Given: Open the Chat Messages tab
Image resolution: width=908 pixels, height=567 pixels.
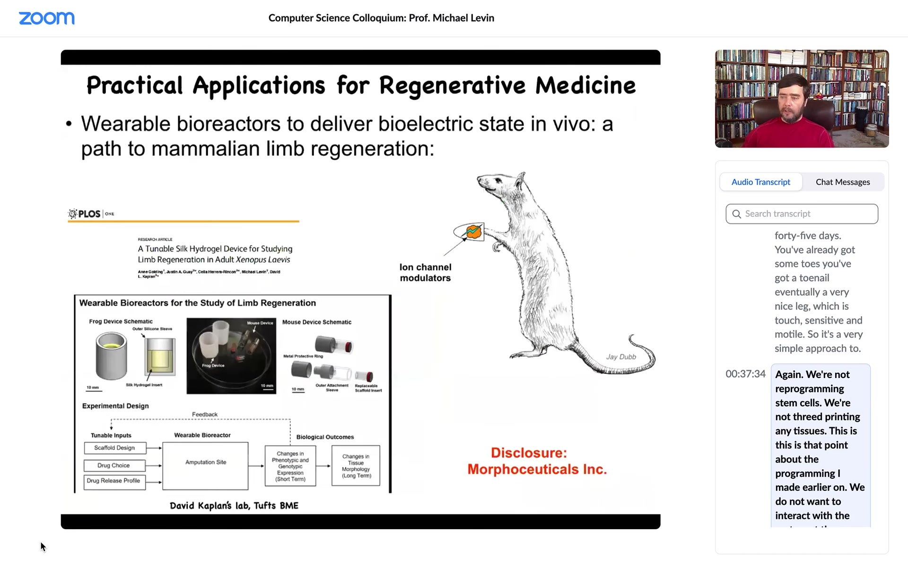Looking at the screenshot, I should coord(842,182).
